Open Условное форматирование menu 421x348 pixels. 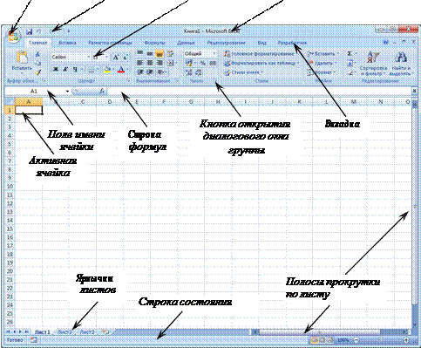pyautogui.click(x=260, y=53)
